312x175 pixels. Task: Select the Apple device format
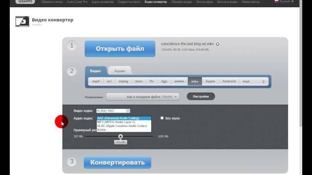[210, 81]
